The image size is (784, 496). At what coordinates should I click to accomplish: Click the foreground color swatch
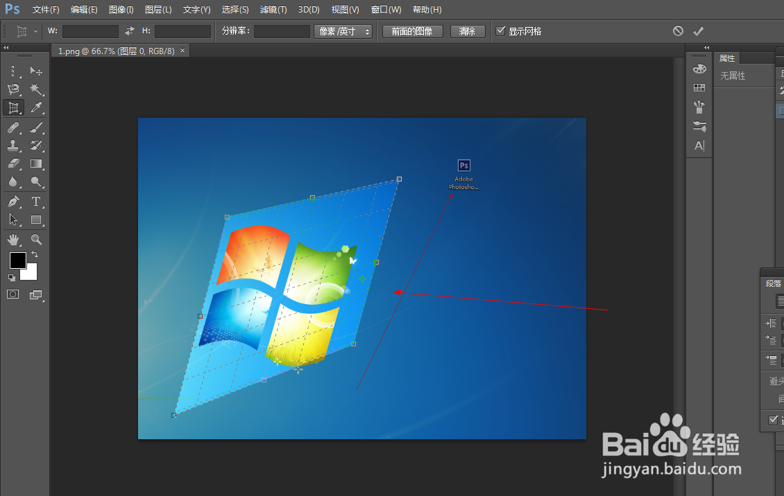pyautogui.click(x=17, y=260)
